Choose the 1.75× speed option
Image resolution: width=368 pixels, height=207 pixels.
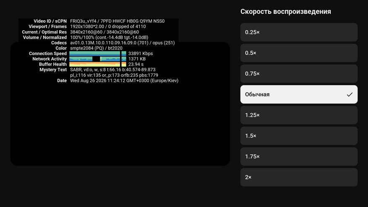[299, 156]
